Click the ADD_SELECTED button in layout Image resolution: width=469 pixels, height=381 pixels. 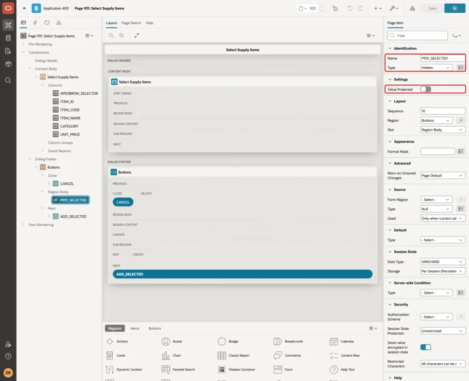coord(243,274)
